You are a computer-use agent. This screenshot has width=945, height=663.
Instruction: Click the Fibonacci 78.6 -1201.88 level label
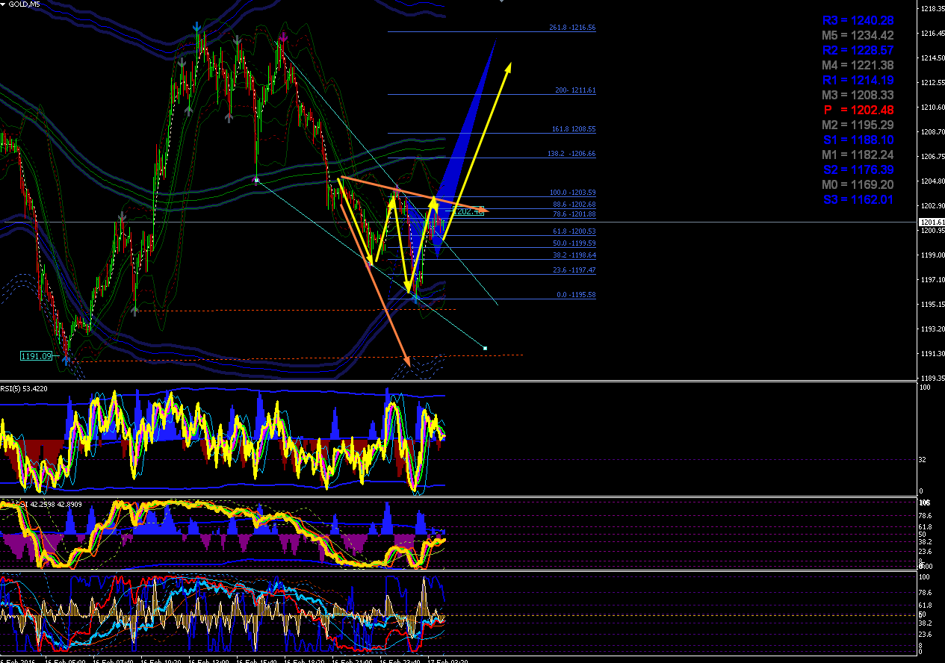(x=574, y=214)
